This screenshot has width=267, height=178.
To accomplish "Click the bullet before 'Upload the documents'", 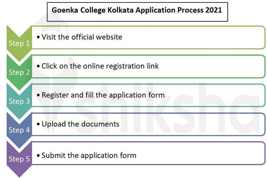I will pos(39,124).
